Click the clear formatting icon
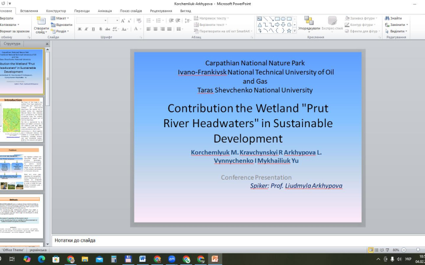 pyautogui.click(x=139, y=21)
